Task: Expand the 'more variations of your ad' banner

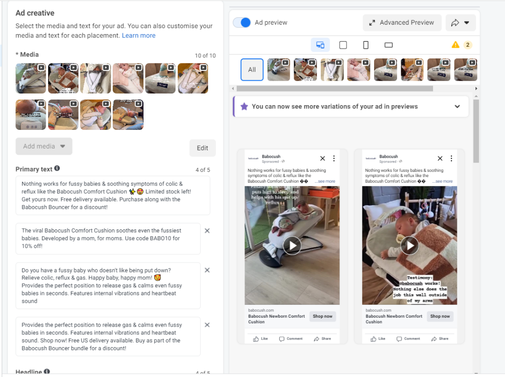Action: click(457, 107)
